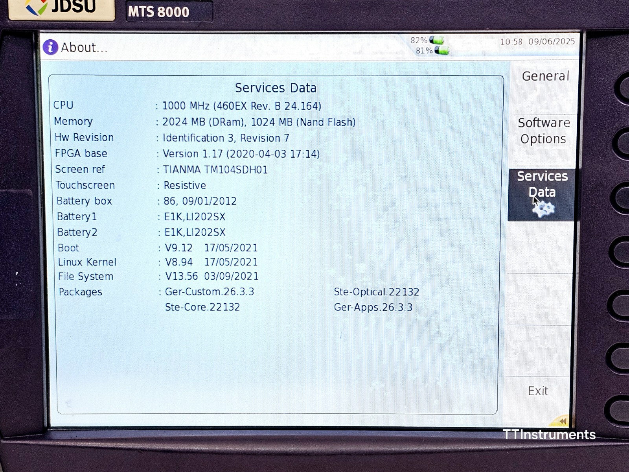Click the date 09/06/2025
Image resolution: width=629 pixels, height=472 pixels.
pyautogui.click(x=552, y=42)
